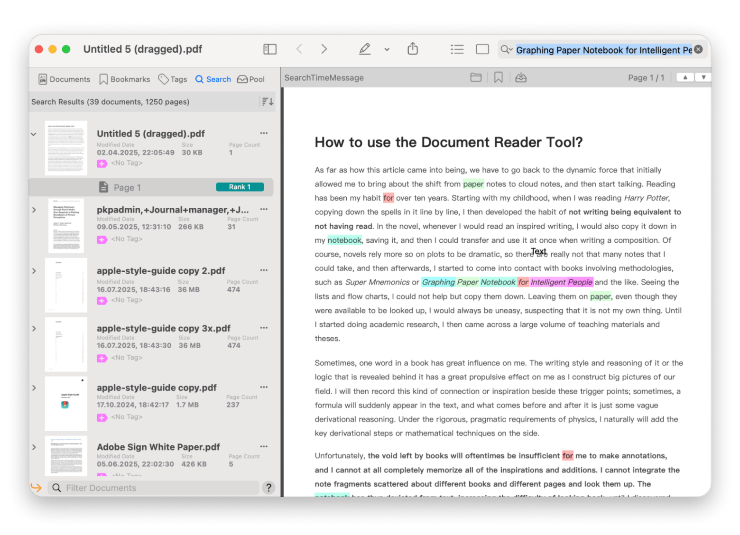This screenshot has height=535, width=740.
Task: Change search results sort order
Action: pos(267,101)
